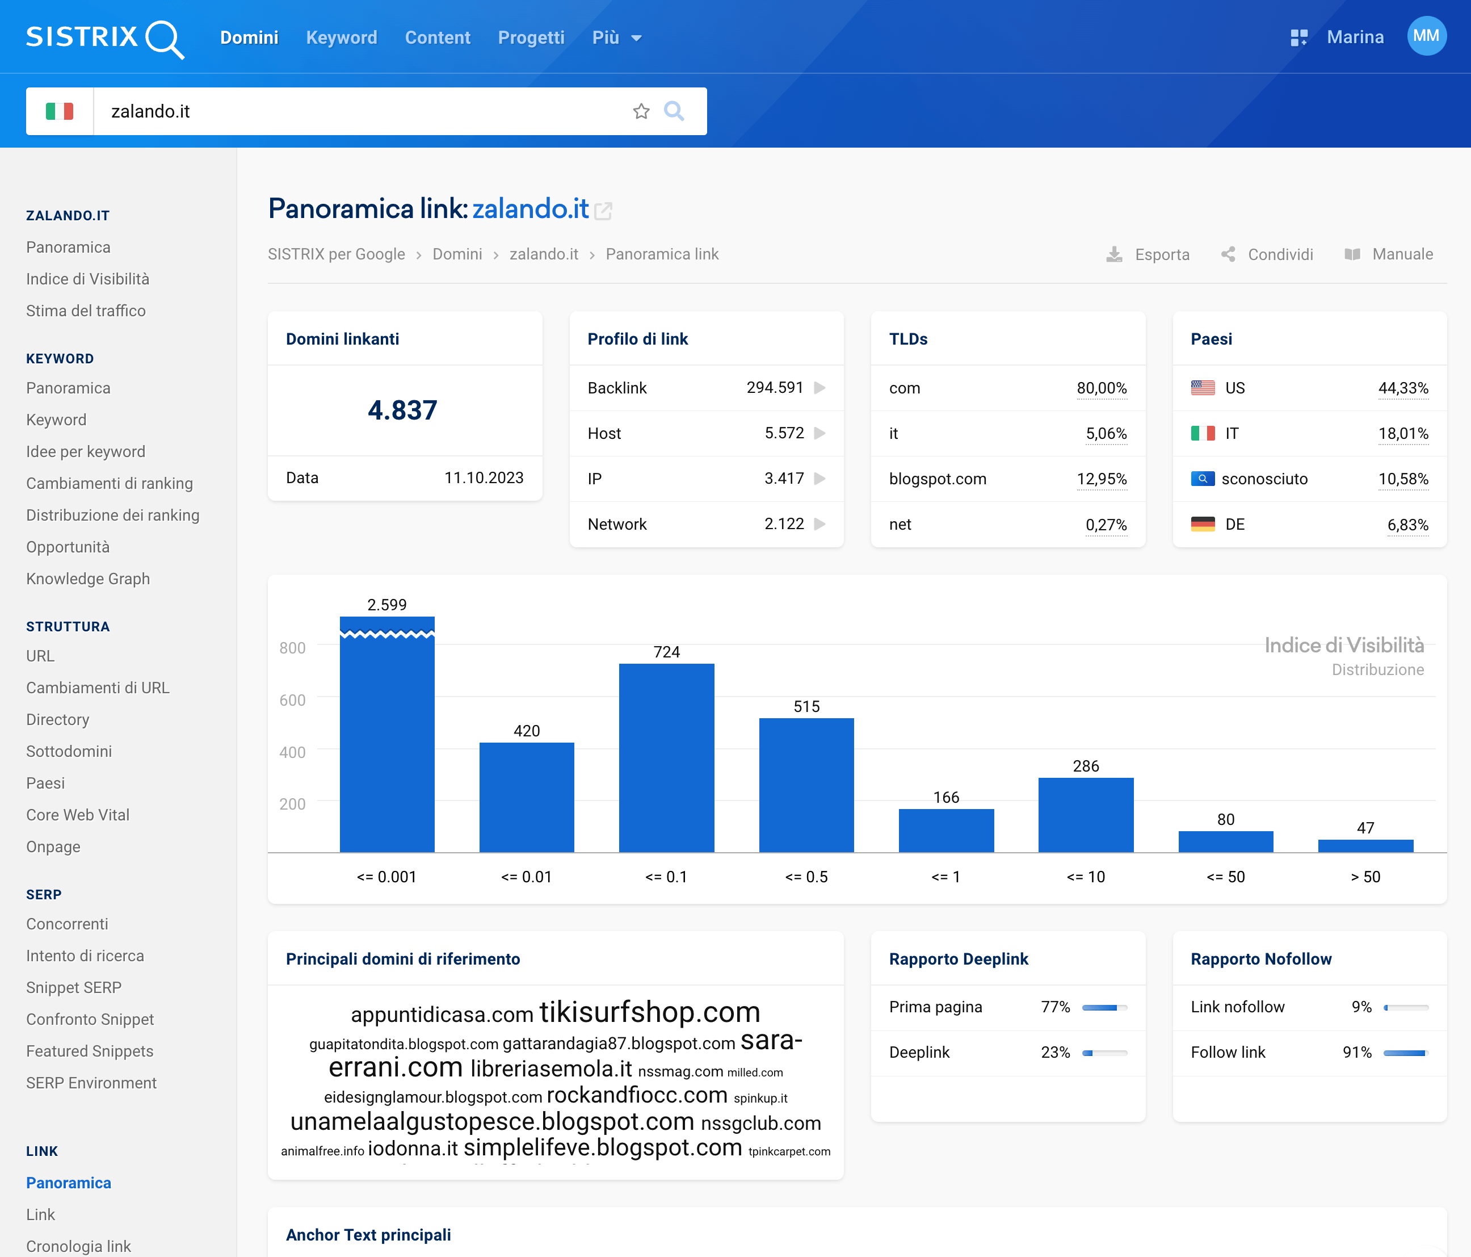Click appuntidicasa.com in domain cloud
Screen dimensions: 1471x1257
coord(442,1015)
